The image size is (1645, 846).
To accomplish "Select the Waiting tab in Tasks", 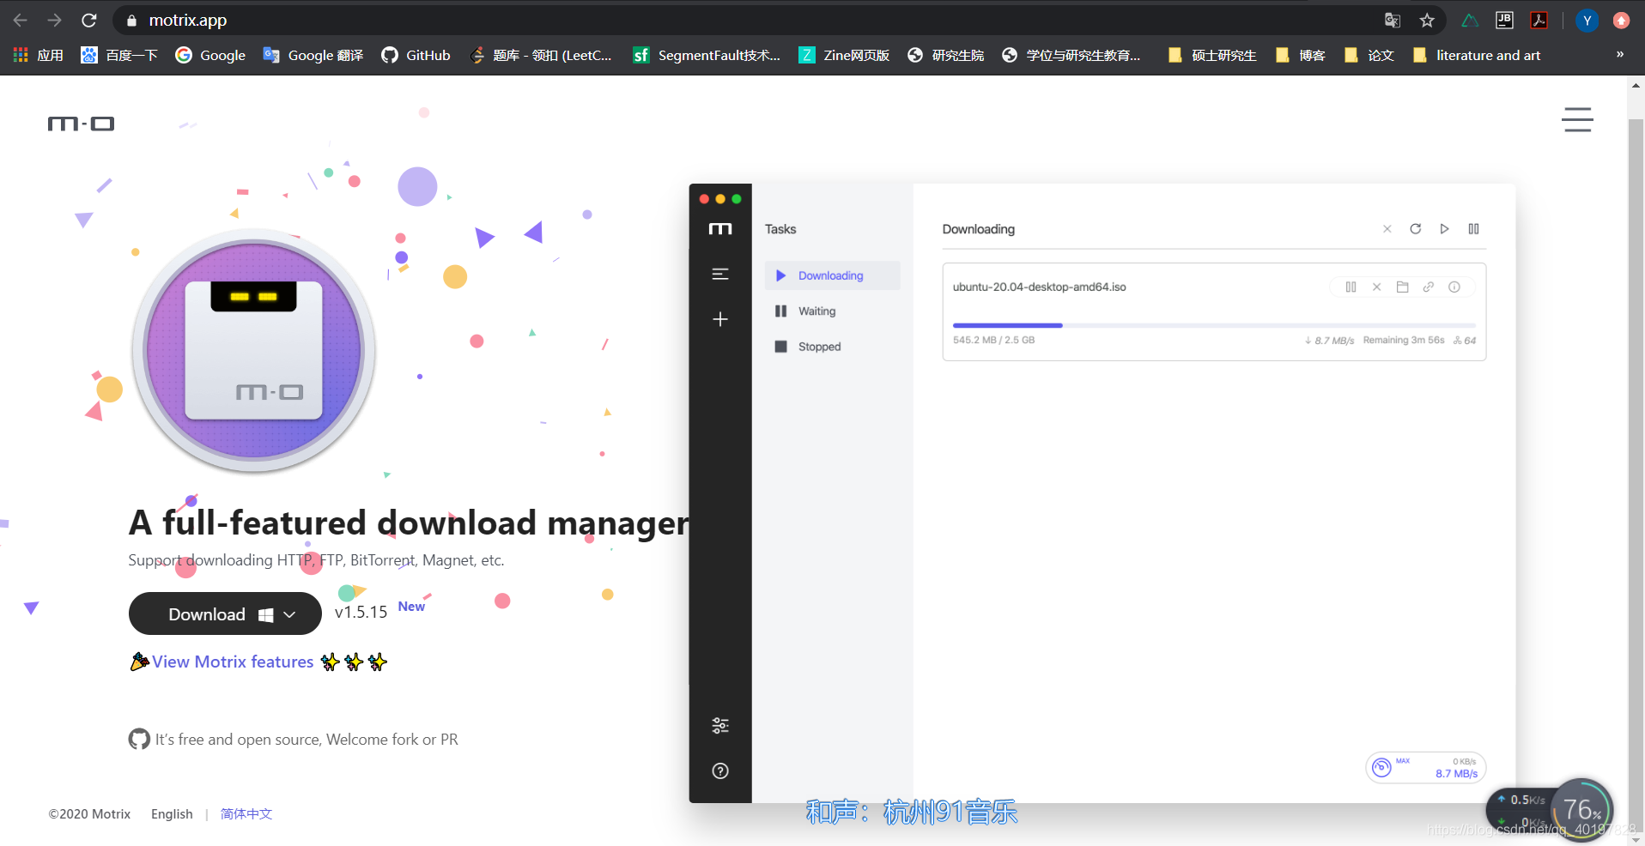I will pyautogui.click(x=832, y=311).
